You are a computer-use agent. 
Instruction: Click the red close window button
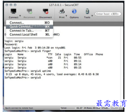tap(7, 5)
